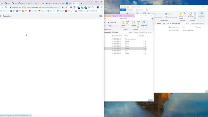Bookmark this page with the star icon

coord(66,7)
